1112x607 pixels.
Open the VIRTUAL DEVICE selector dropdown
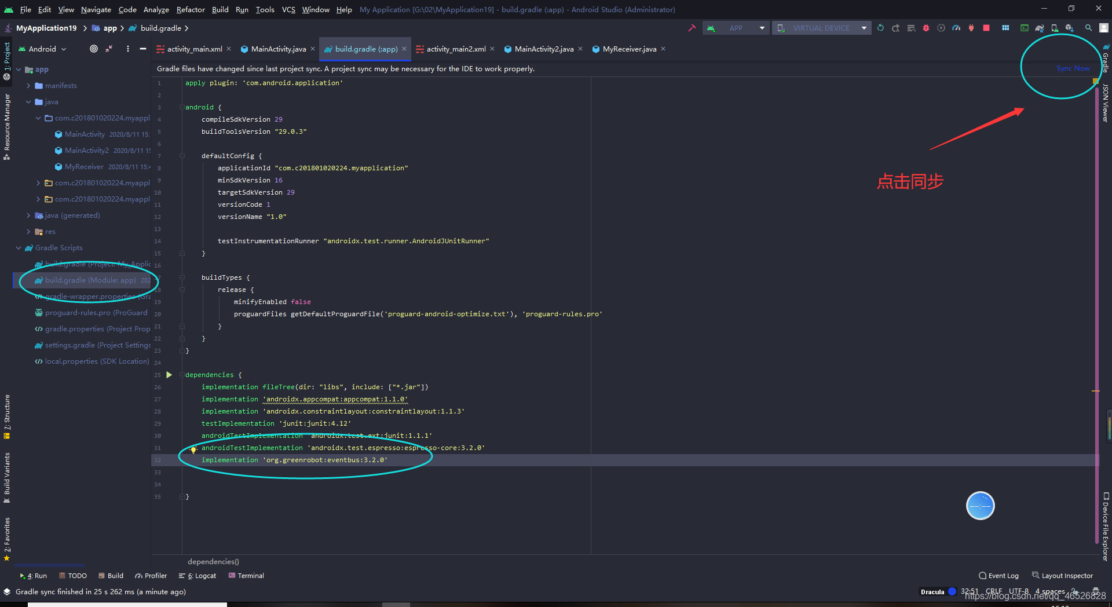tap(821, 28)
